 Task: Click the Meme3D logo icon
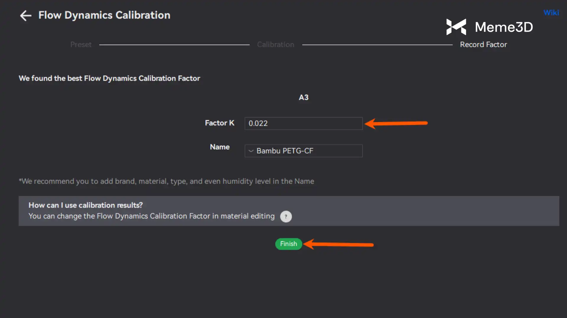pyautogui.click(x=456, y=27)
